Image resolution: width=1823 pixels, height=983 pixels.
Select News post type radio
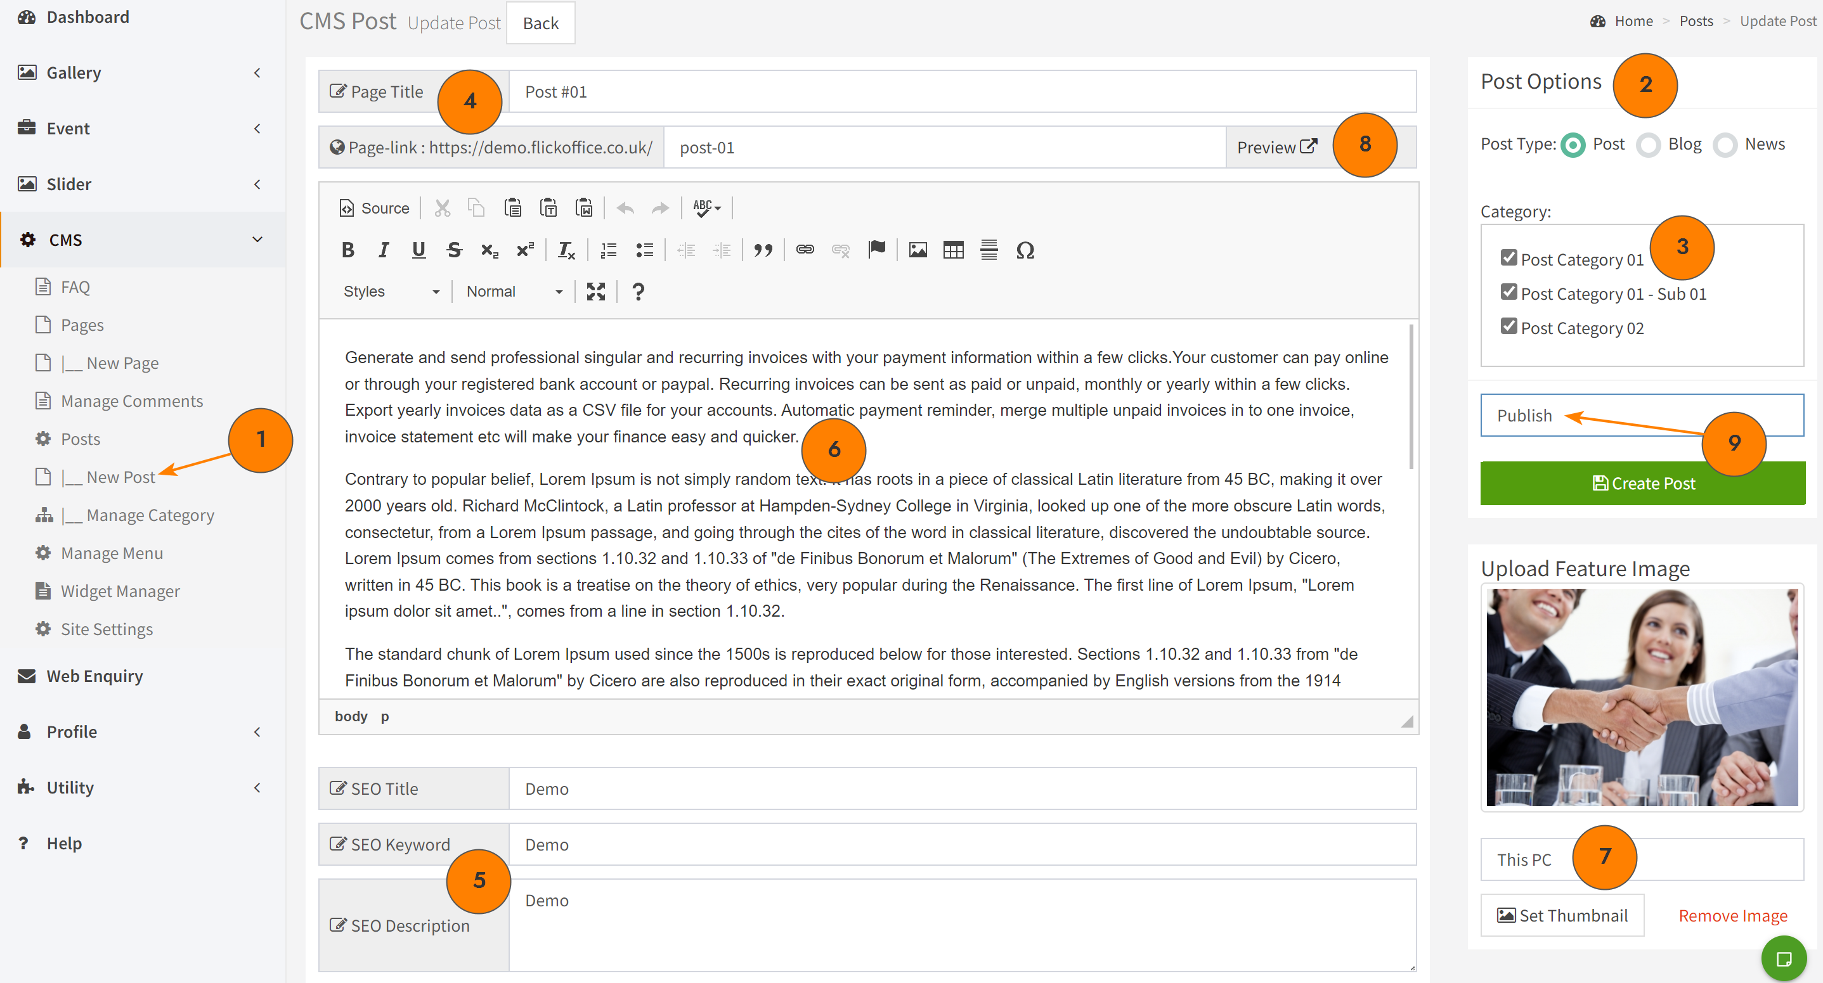tap(1725, 145)
